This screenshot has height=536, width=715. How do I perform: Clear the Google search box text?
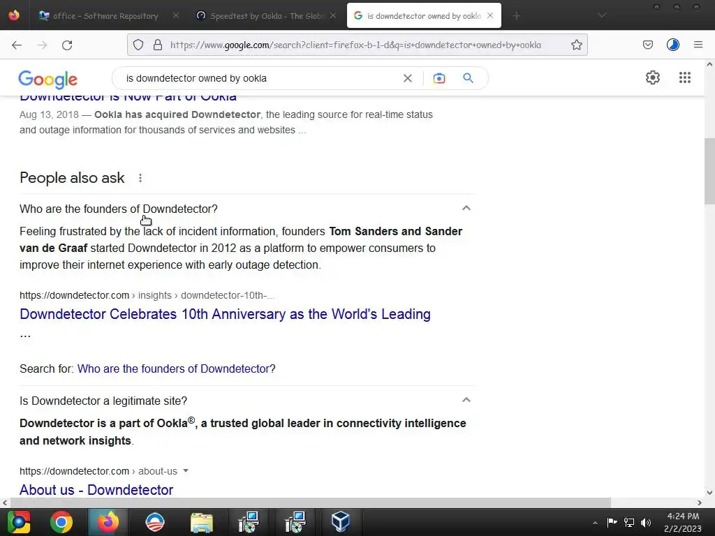[408, 78]
